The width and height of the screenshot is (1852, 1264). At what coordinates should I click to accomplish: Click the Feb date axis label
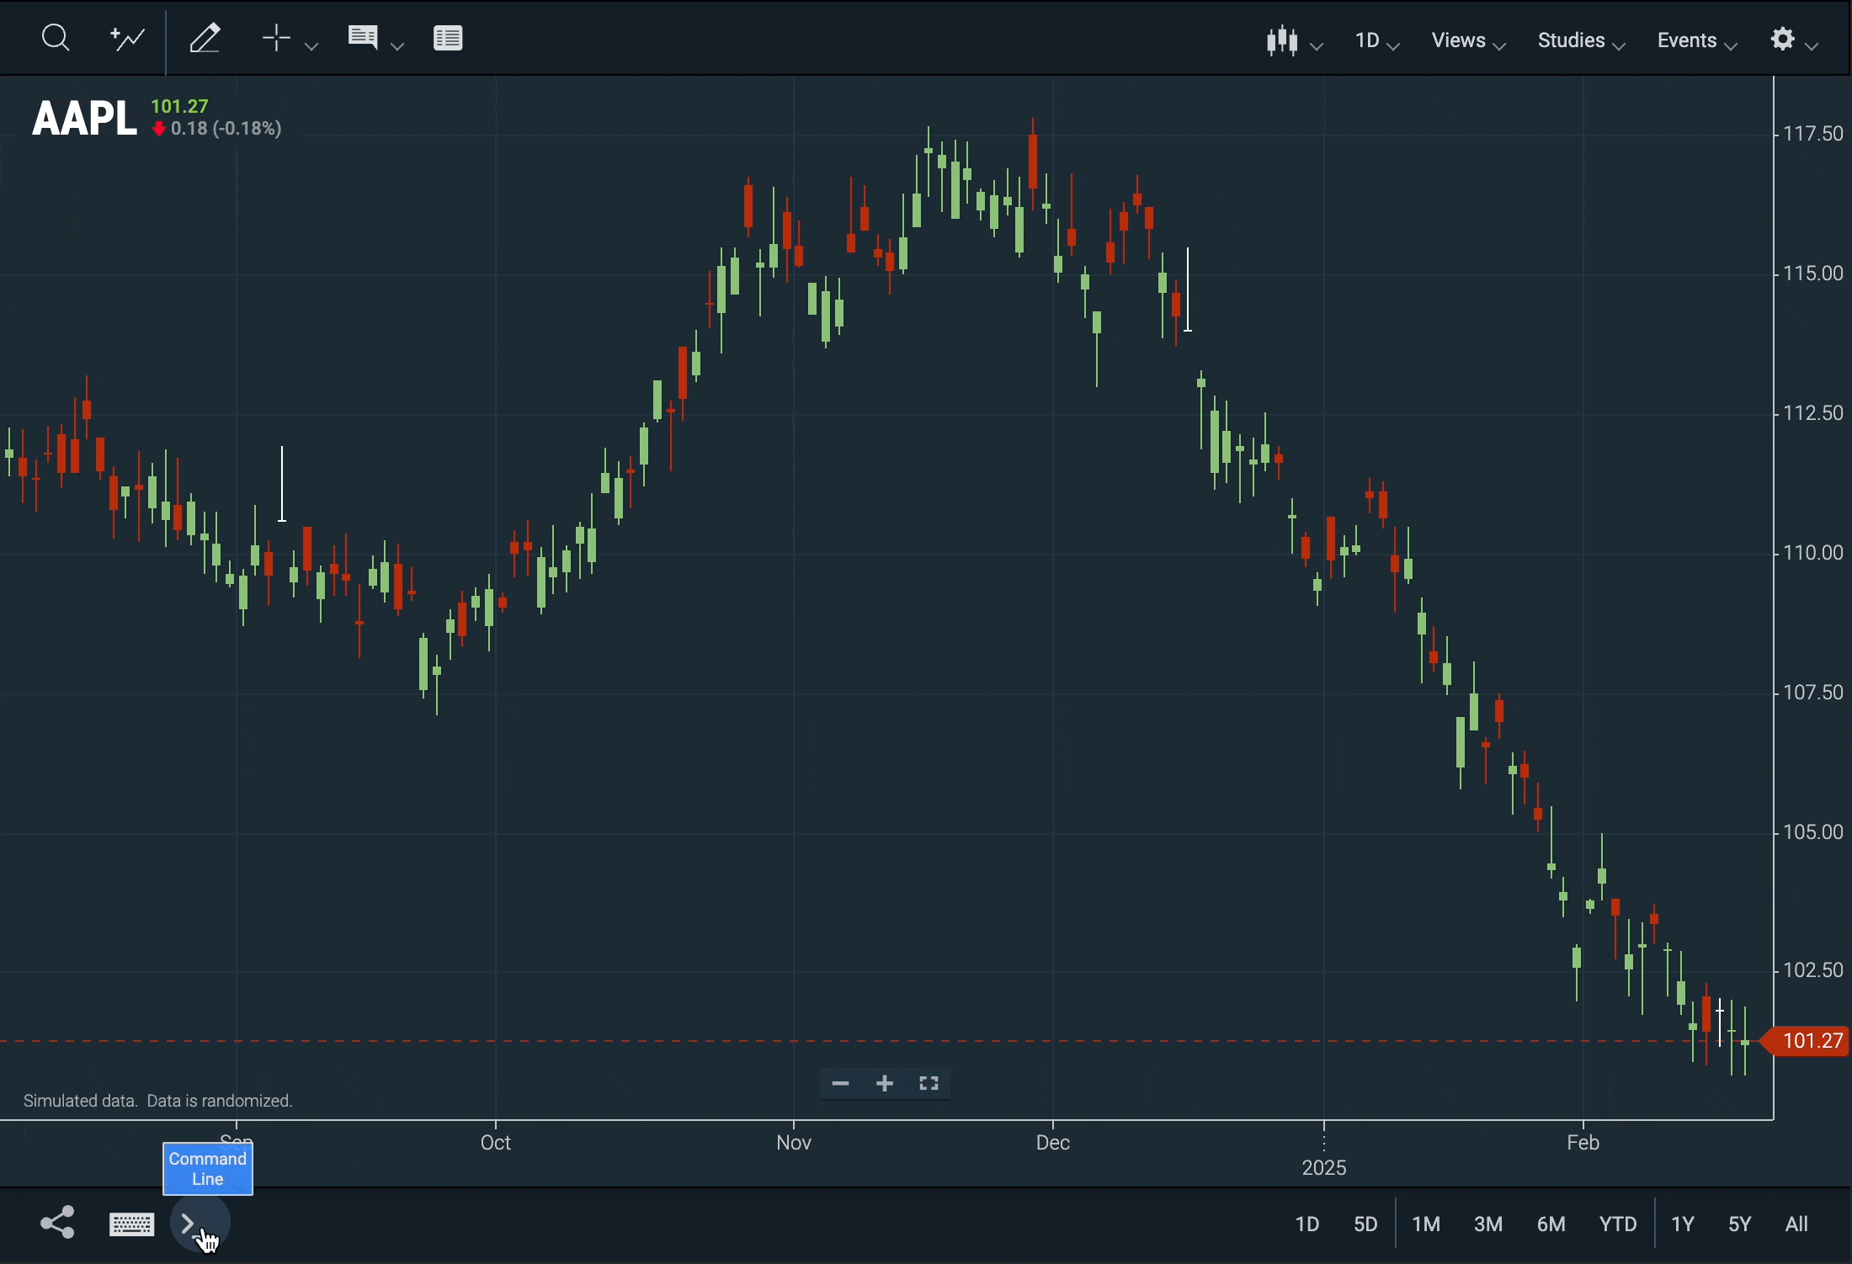(1584, 1143)
